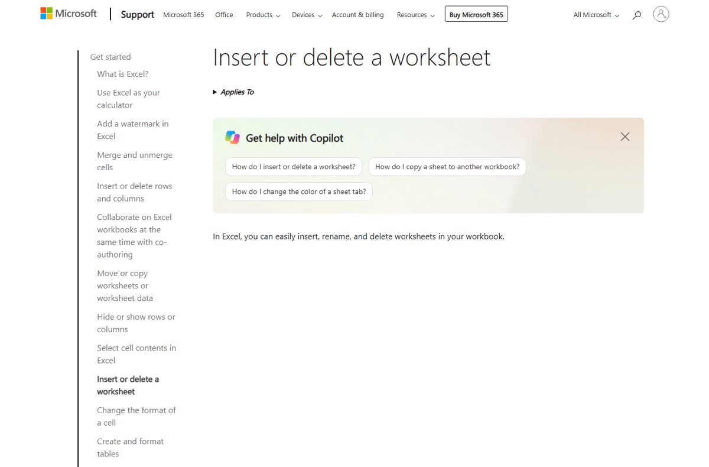
Task: Open the Account & billing nav item
Action: point(357,15)
